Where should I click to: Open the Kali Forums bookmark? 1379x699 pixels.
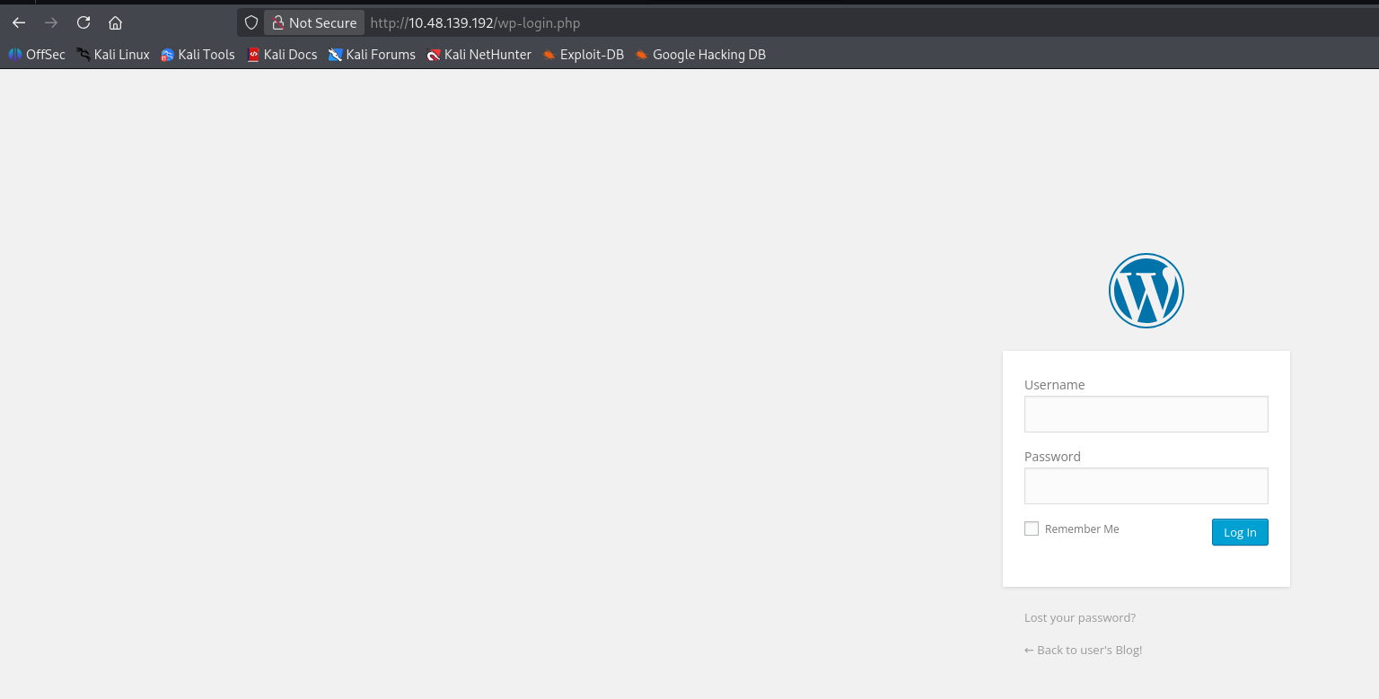coord(372,55)
